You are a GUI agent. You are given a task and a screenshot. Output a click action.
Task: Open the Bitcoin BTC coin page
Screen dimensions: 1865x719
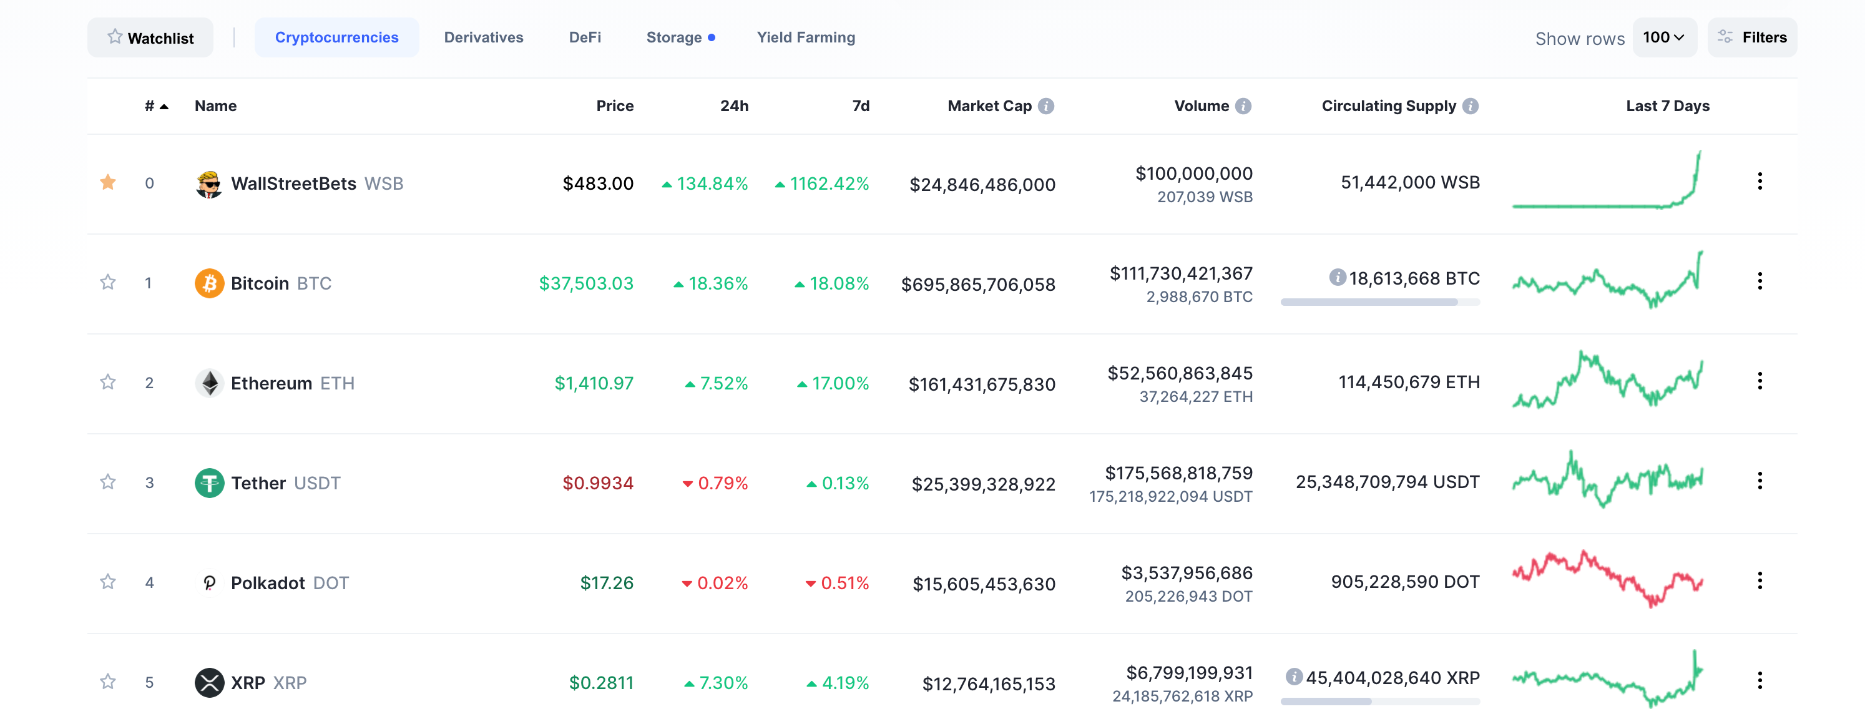[281, 284]
